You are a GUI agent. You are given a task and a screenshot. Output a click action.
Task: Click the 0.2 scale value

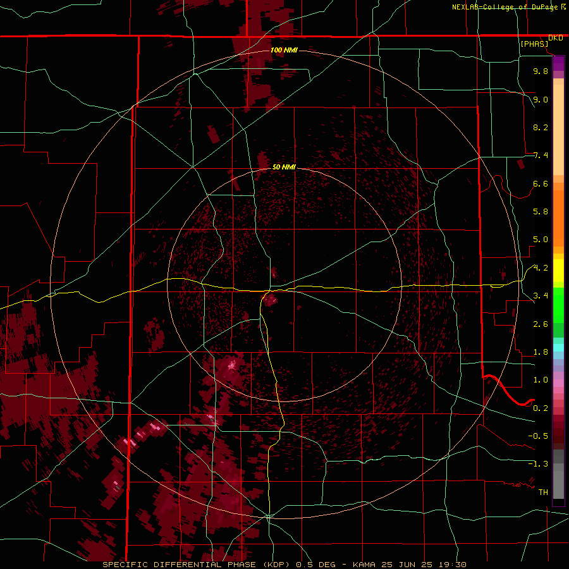(541, 408)
